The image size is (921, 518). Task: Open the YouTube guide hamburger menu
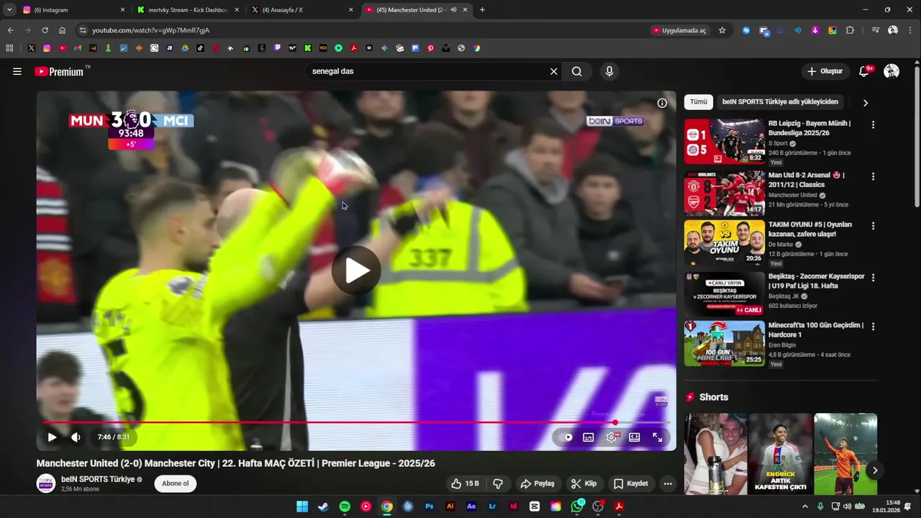coord(17,71)
